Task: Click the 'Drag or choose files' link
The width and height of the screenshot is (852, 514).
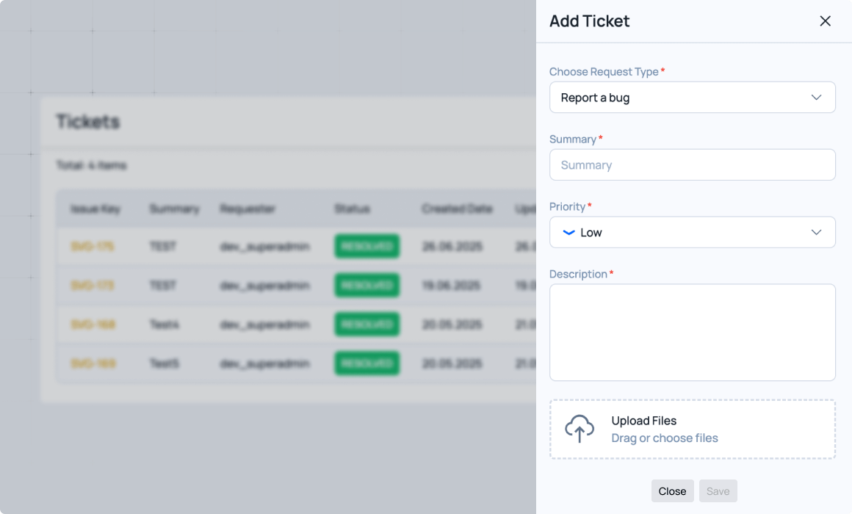Action: click(665, 438)
